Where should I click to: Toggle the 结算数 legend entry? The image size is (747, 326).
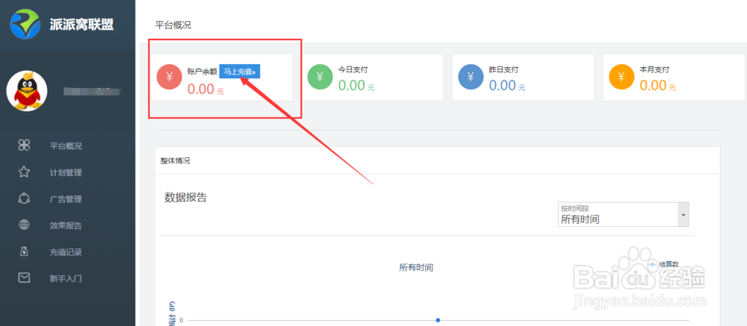pos(663,263)
